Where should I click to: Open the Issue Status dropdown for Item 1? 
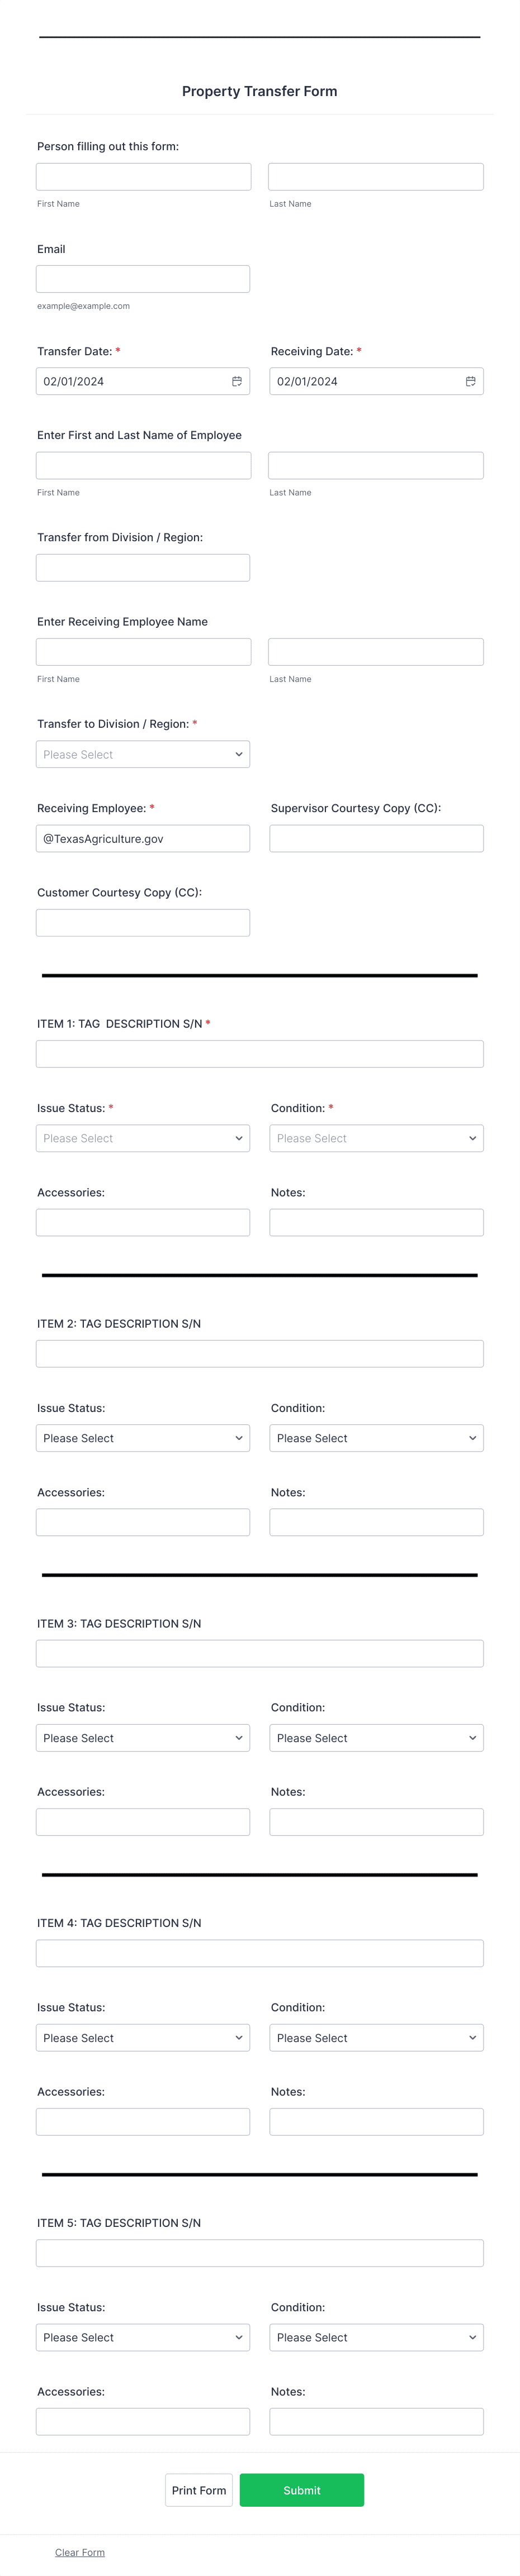point(142,1137)
